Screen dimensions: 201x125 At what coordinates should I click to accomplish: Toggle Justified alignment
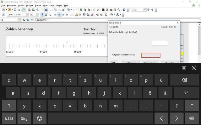[x=67, y=15]
